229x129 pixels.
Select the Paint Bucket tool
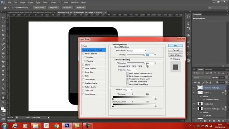coord(3,66)
